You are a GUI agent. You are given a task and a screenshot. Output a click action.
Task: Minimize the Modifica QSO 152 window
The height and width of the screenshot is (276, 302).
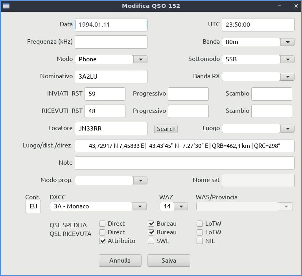click(x=280, y=6)
